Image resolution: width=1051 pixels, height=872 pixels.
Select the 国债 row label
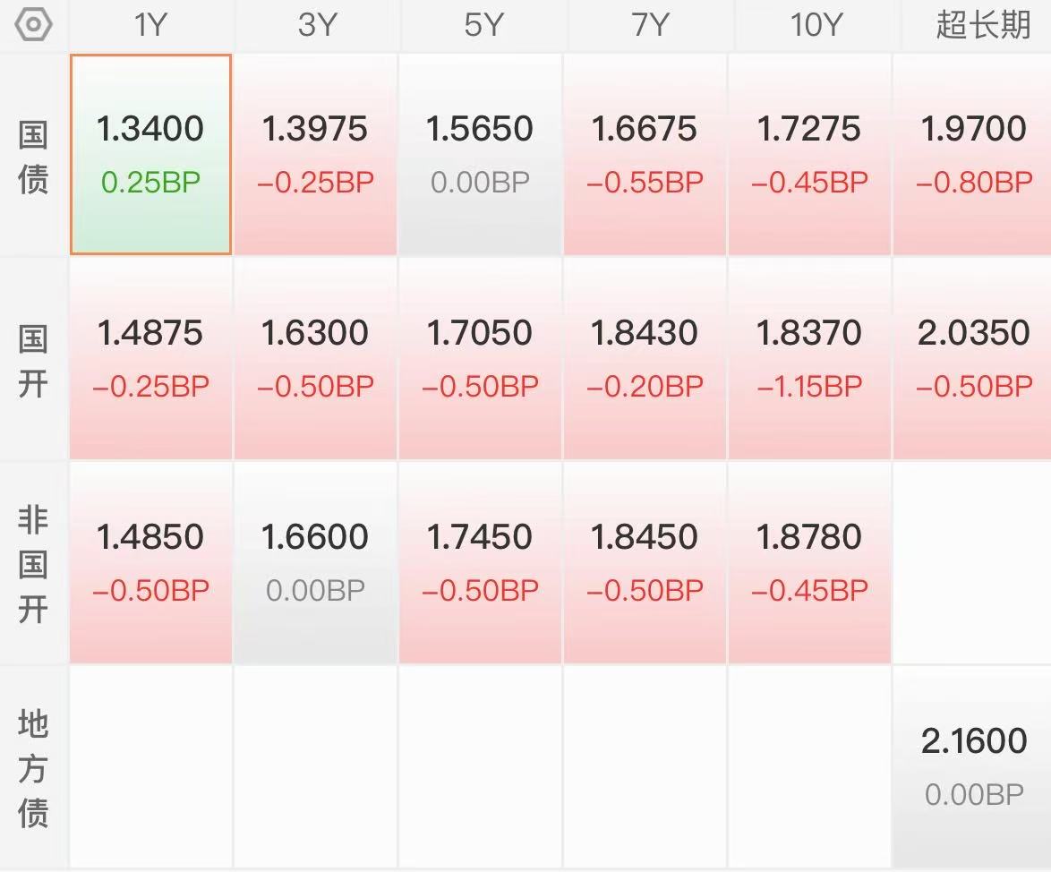point(33,158)
